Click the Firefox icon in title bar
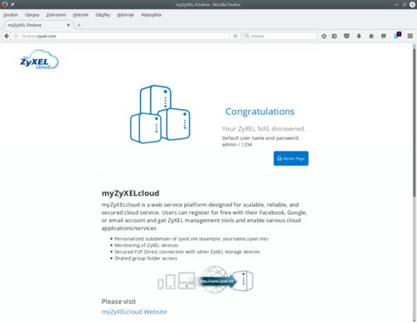417x323 pixels. click(4, 4)
